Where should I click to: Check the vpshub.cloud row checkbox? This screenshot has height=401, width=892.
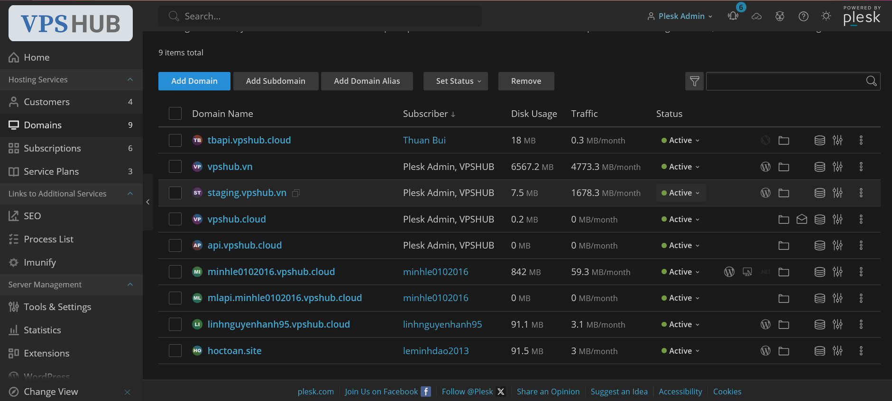pos(175,219)
